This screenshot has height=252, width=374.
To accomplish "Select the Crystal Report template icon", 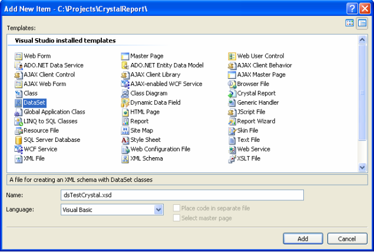I will point(232,93).
